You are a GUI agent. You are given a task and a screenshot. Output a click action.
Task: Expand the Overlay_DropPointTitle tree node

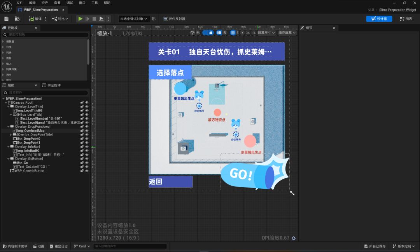click(x=11, y=135)
